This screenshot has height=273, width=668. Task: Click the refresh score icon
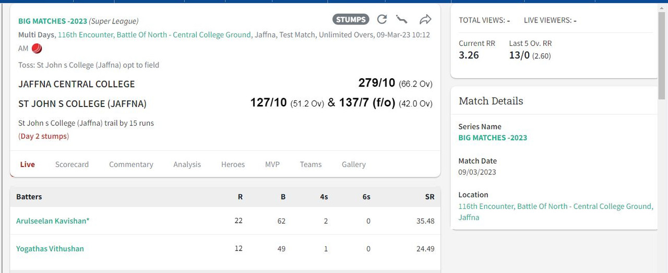382,19
